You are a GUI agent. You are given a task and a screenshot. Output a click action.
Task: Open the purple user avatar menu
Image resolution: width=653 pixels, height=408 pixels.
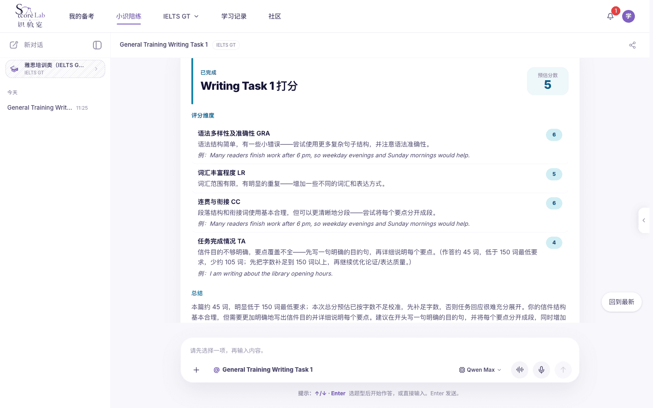pyautogui.click(x=629, y=16)
